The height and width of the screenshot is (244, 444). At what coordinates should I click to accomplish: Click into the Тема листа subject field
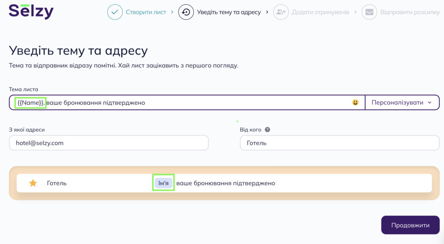pos(187,103)
